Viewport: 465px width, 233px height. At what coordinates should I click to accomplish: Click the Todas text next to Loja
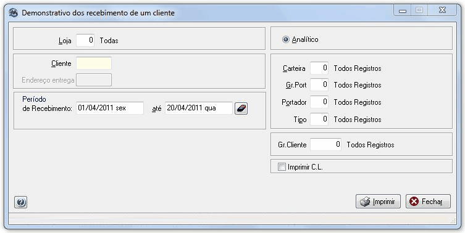coord(109,41)
